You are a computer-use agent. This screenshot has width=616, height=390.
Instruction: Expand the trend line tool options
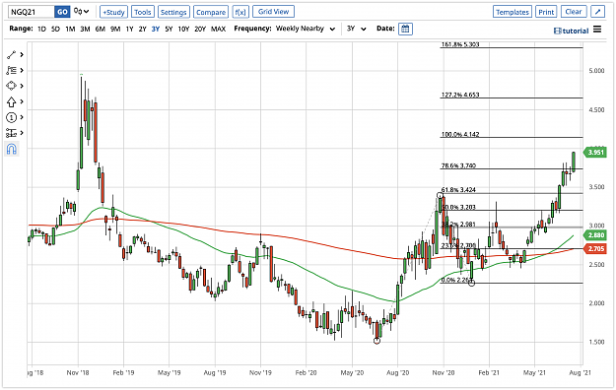pyautogui.click(x=22, y=54)
